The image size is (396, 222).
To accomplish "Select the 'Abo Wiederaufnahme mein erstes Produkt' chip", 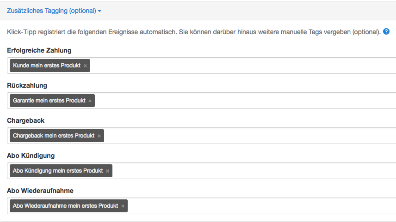I will pos(65,206).
